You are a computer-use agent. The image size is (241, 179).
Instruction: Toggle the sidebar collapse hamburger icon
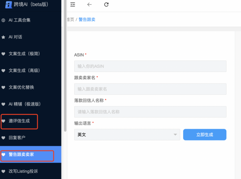coord(72,5)
